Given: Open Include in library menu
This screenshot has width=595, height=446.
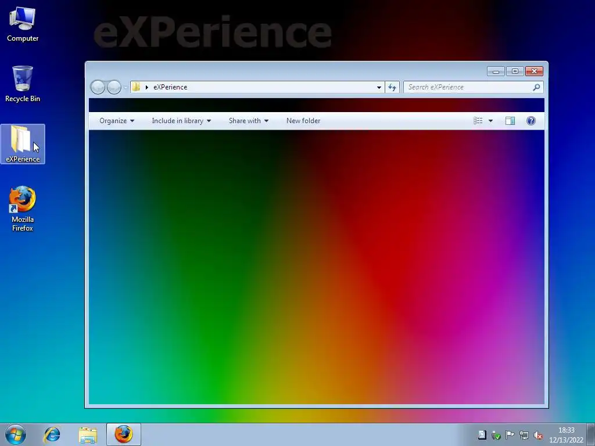Looking at the screenshot, I should [x=181, y=121].
